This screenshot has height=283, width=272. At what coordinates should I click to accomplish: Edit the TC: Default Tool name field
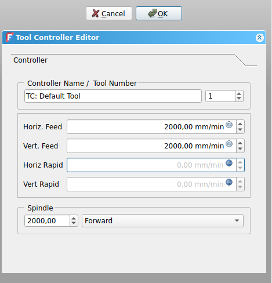(x=113, y=96)
